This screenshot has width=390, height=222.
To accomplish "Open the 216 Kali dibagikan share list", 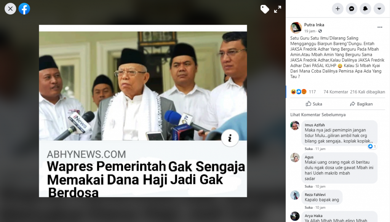I will click(368, 92).
